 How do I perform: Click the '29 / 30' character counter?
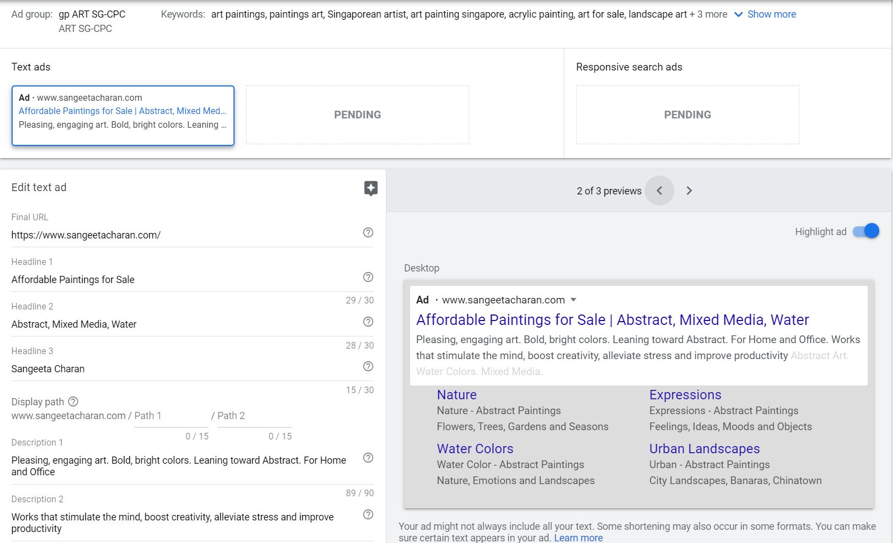click(360, 300)
